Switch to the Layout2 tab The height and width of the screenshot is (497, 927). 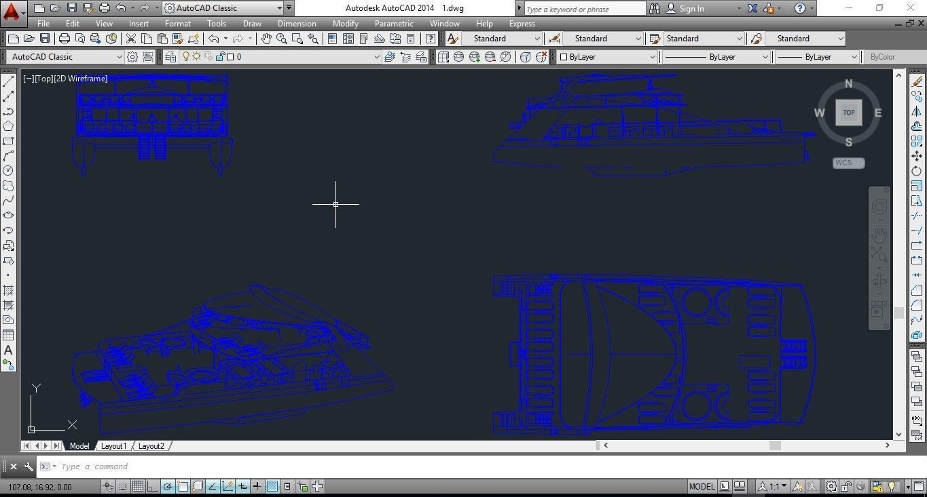pos(151,446)
